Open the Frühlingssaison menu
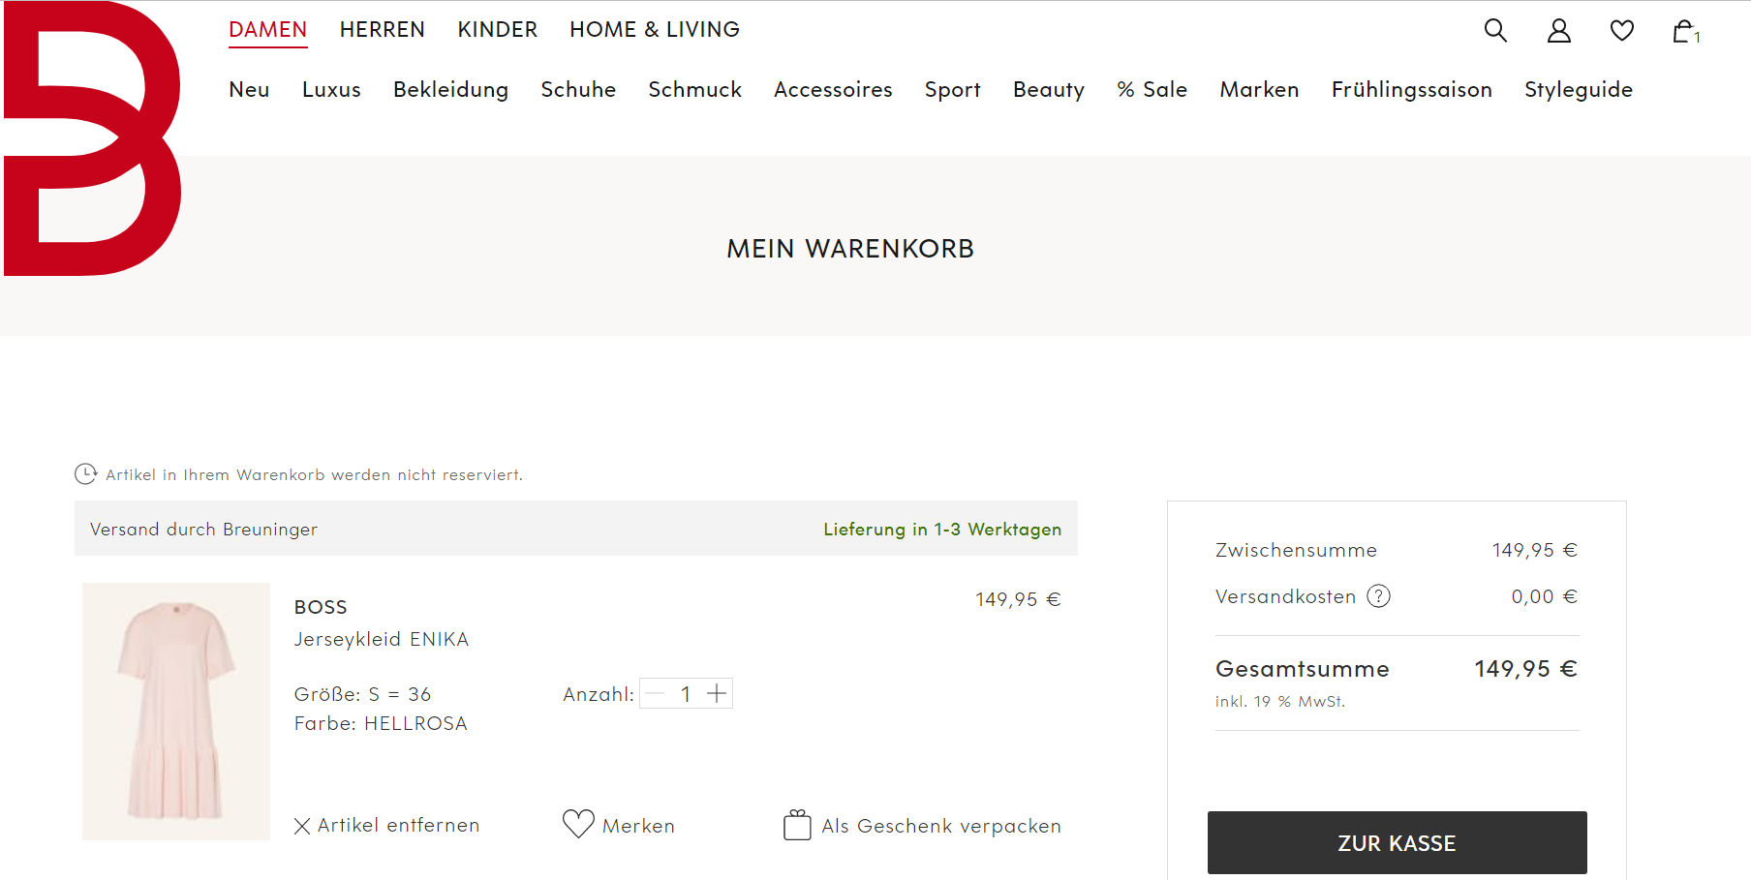This screenshot has width=1751, height=880. point(1411,89)
